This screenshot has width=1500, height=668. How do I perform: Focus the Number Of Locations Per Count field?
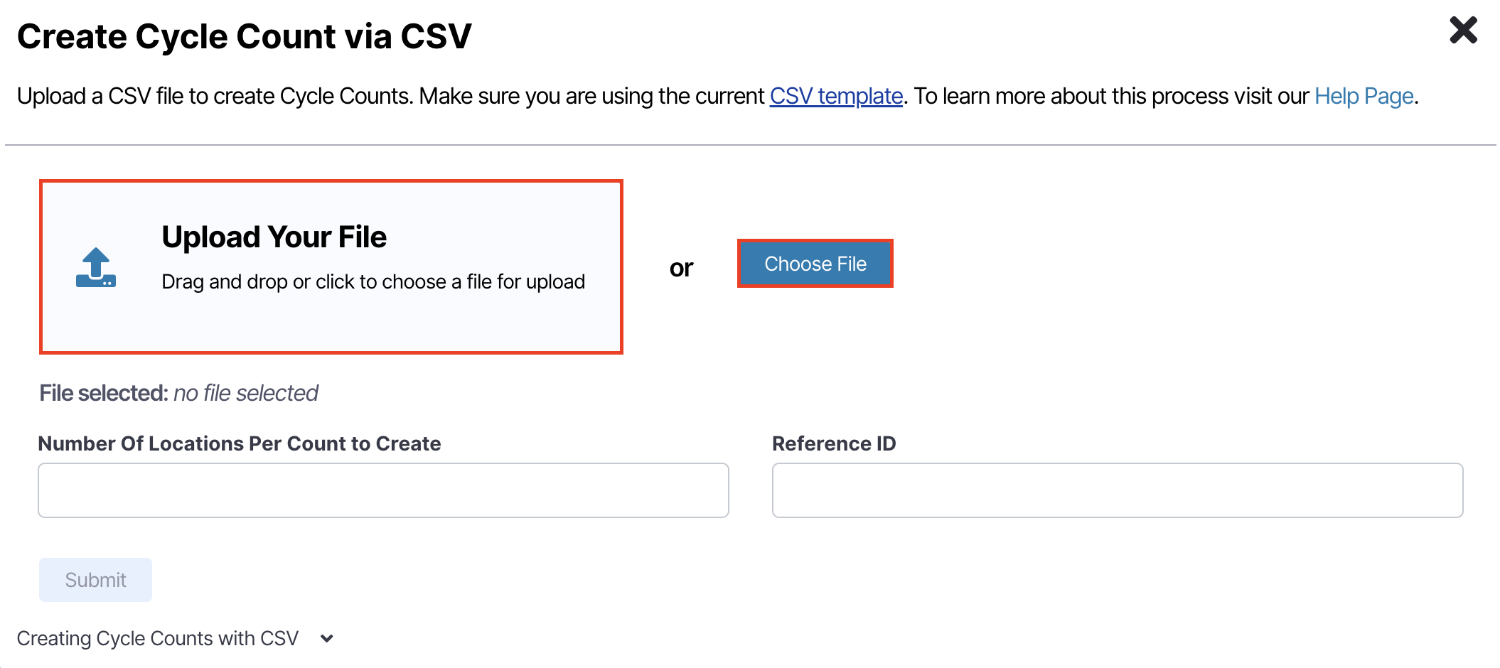click(x=383, y=490)
